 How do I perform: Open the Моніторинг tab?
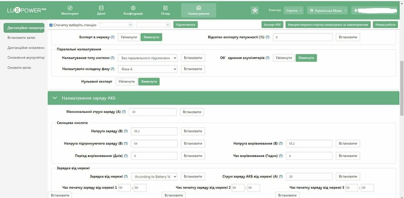pos(70,10)
